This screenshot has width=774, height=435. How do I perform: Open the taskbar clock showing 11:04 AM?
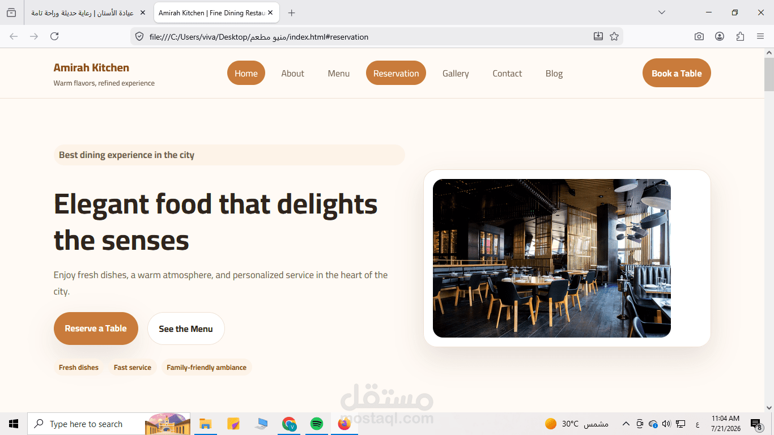(725, 424)
